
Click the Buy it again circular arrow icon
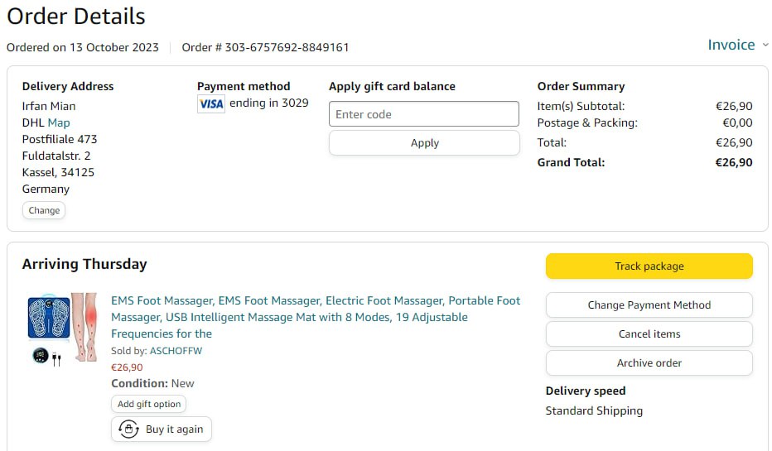coord(128,429)
